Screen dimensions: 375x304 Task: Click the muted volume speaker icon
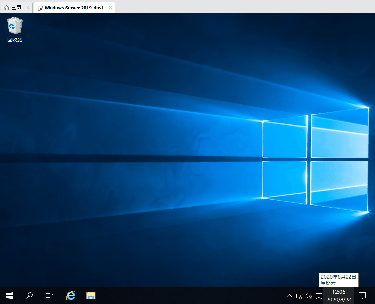pyautogui.click(x=309, y=296)
